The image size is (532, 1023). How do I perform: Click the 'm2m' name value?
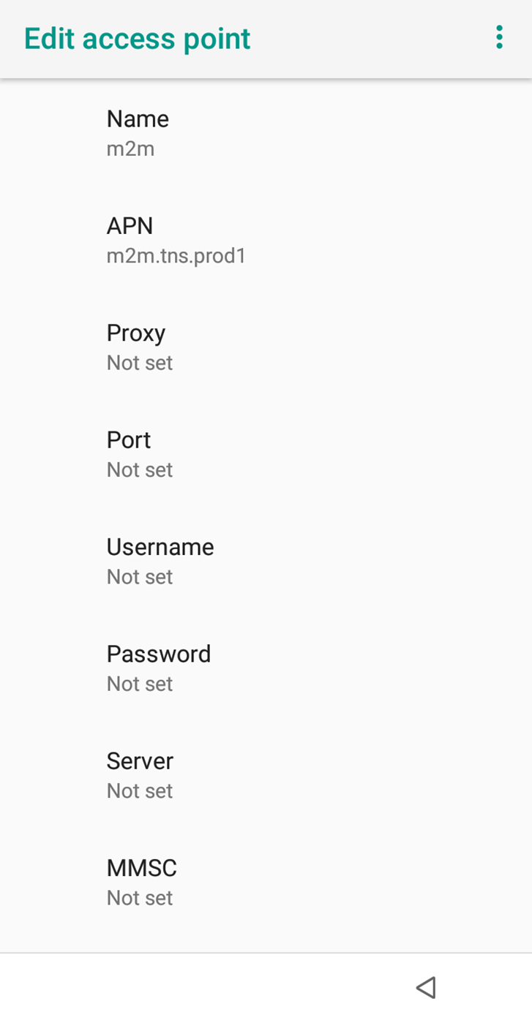pos(130,149)
